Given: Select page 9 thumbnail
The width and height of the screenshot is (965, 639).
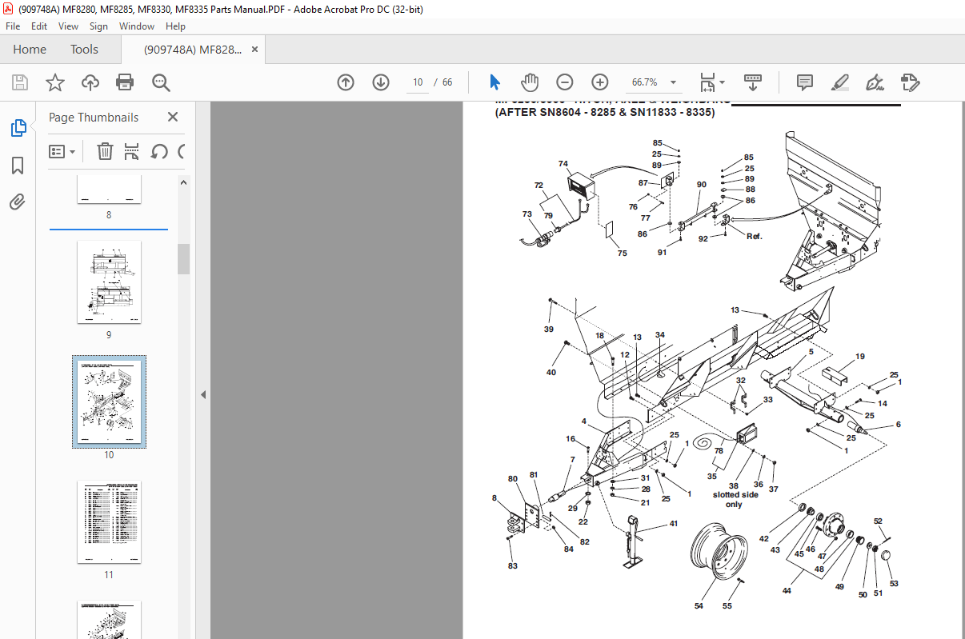Looking at the screenshot, I should (109, 282).
